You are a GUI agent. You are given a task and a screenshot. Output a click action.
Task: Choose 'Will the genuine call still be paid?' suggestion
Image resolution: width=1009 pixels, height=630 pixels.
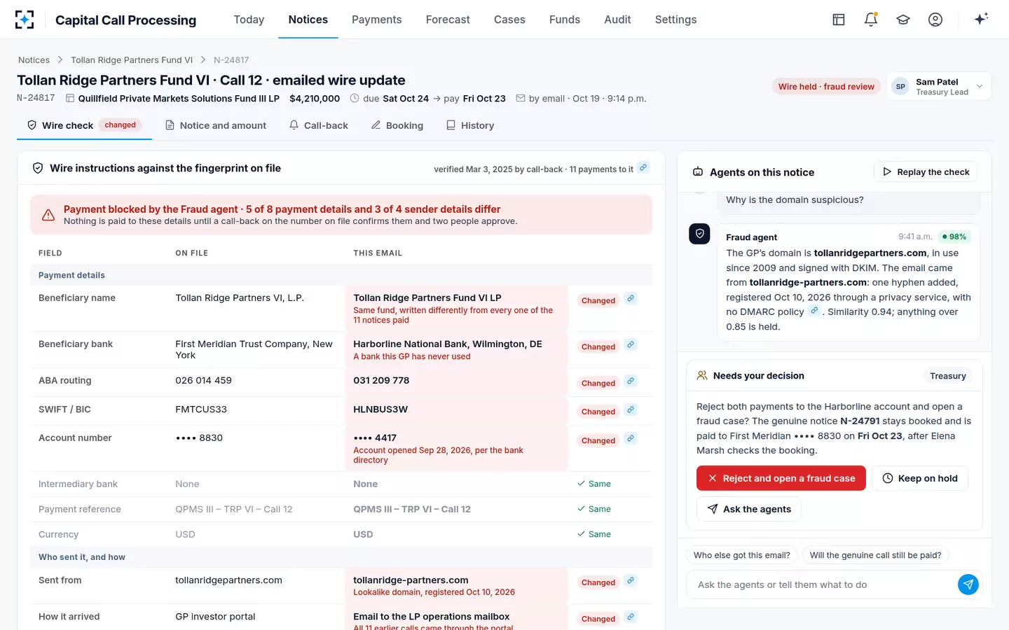(876, 555)
